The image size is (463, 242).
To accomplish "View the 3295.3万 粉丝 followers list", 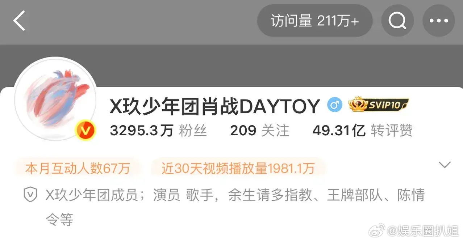I will [x=158, y=130].
